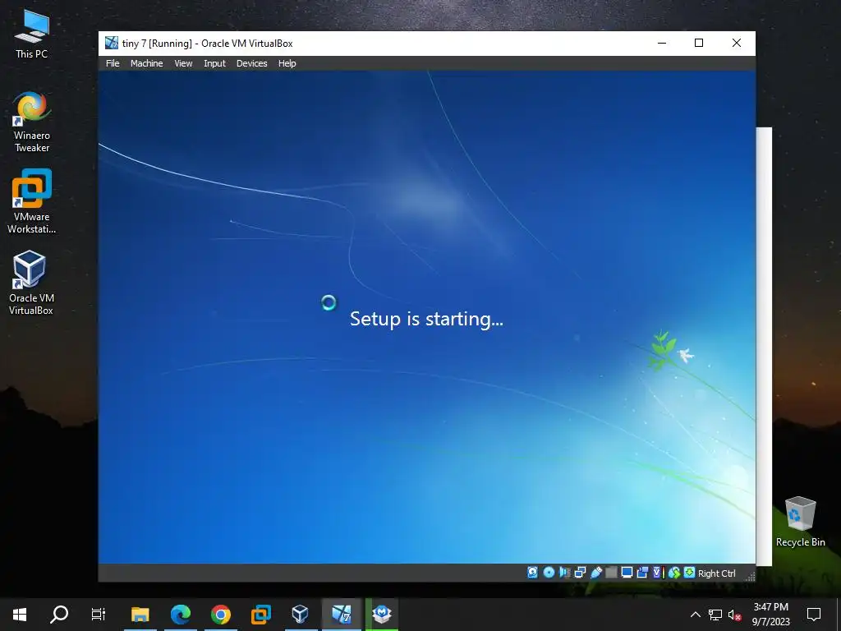
Task: Open the Windows Start menu
Action: pyautogui.click(x=20, y=615)
